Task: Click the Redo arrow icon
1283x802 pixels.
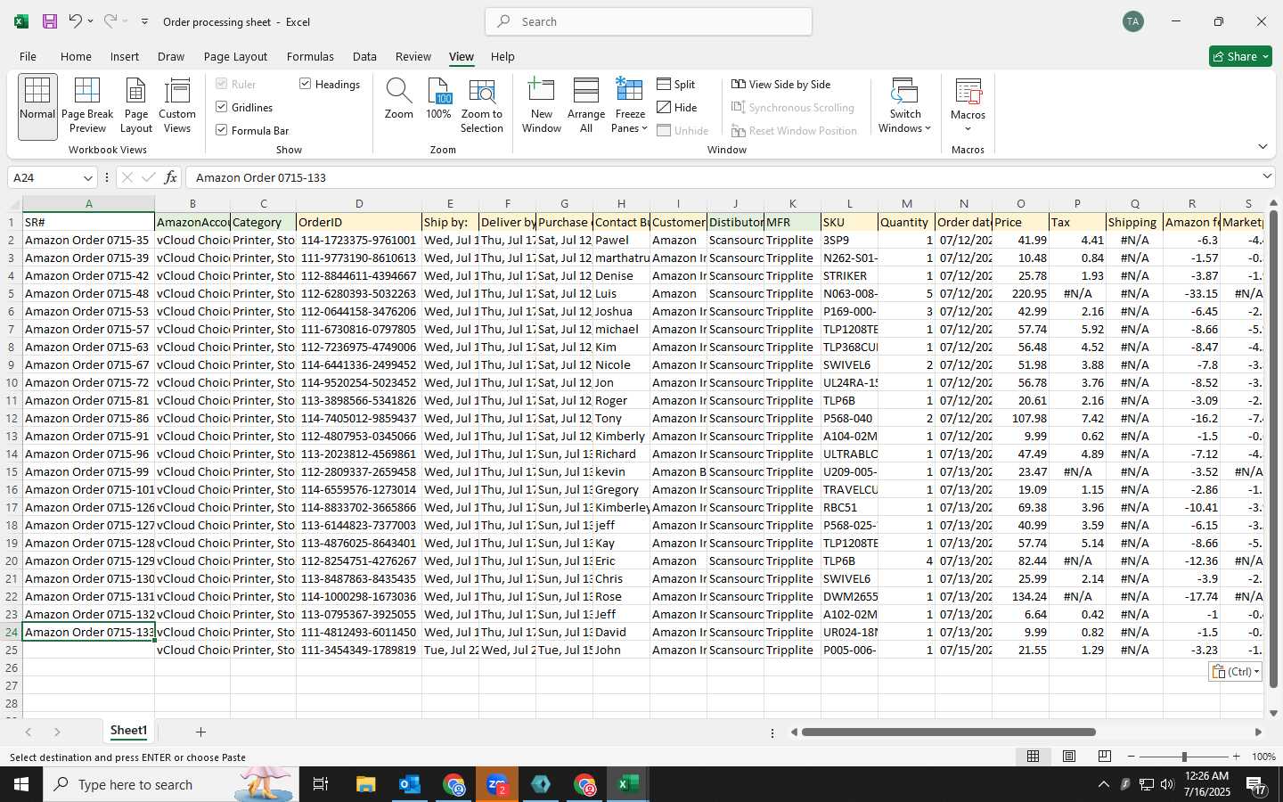Action: tap(110, 21)
